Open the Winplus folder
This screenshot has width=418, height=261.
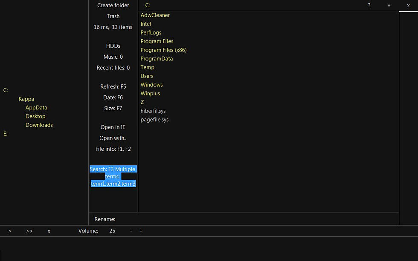click(x=150, y=94)
